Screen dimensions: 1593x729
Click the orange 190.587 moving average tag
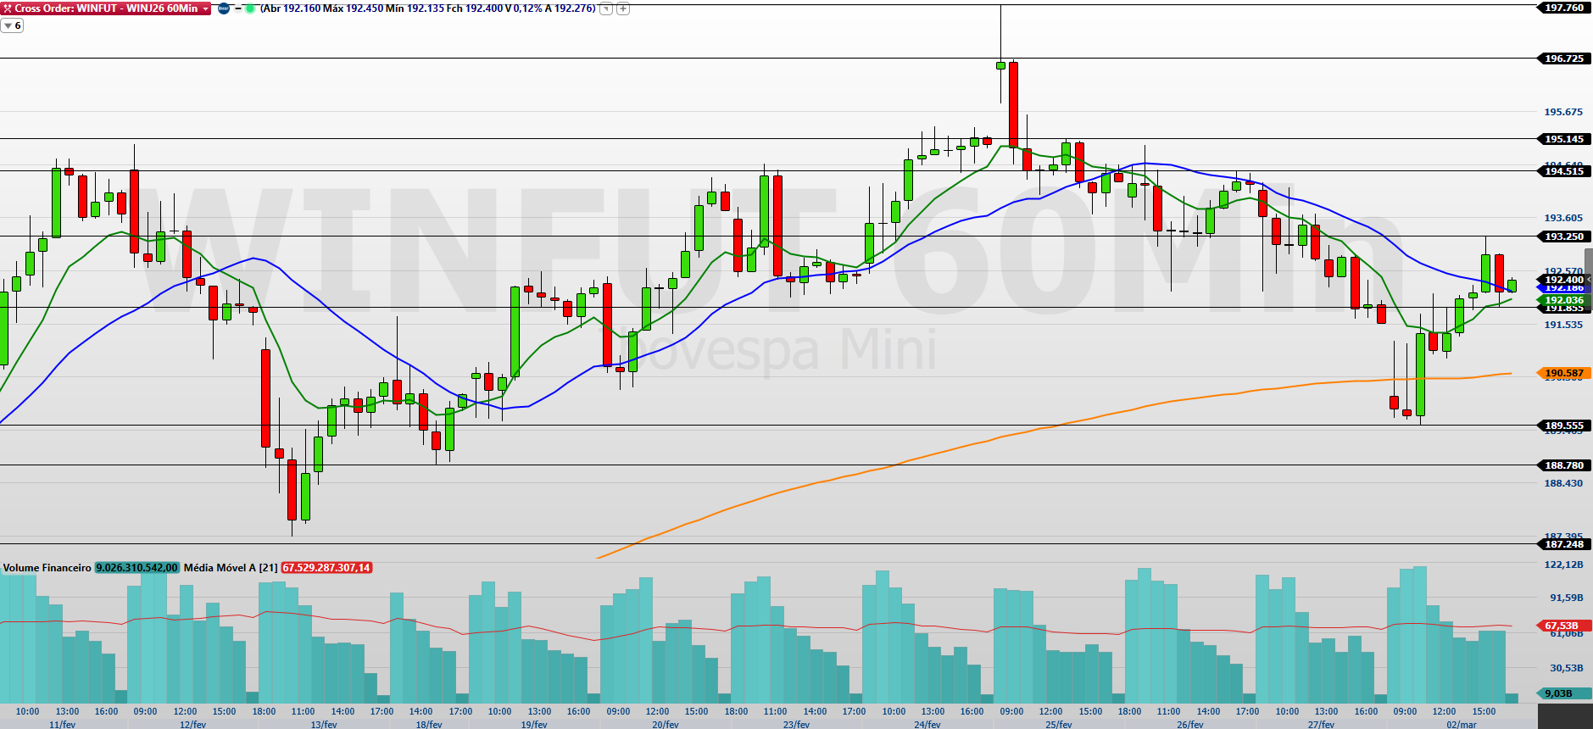[x=1563, y=373]
